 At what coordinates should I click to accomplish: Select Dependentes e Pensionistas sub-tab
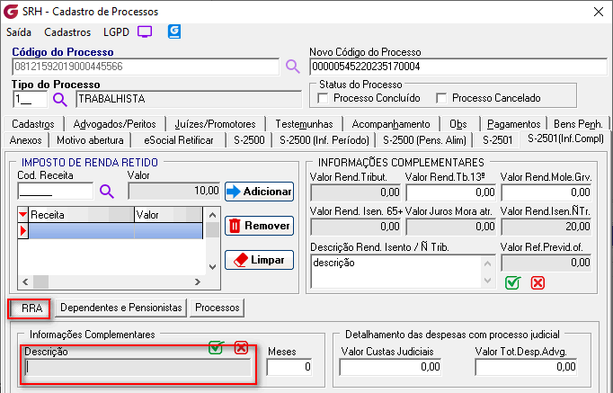120,308
